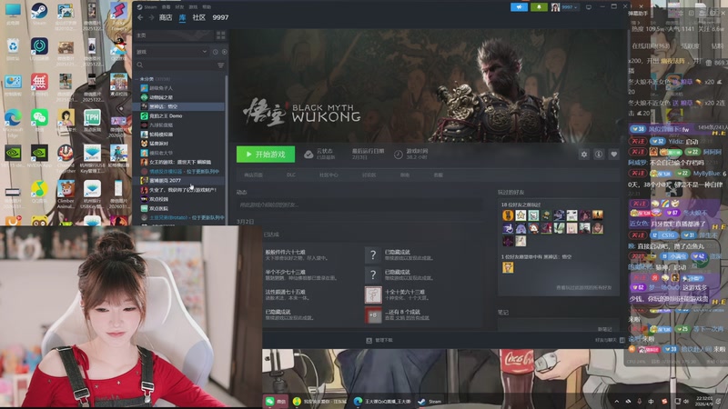The width and height of the screenshot is (728, 409).
Task: Click the green 开始游戏 play button
Action: (266, 154)
